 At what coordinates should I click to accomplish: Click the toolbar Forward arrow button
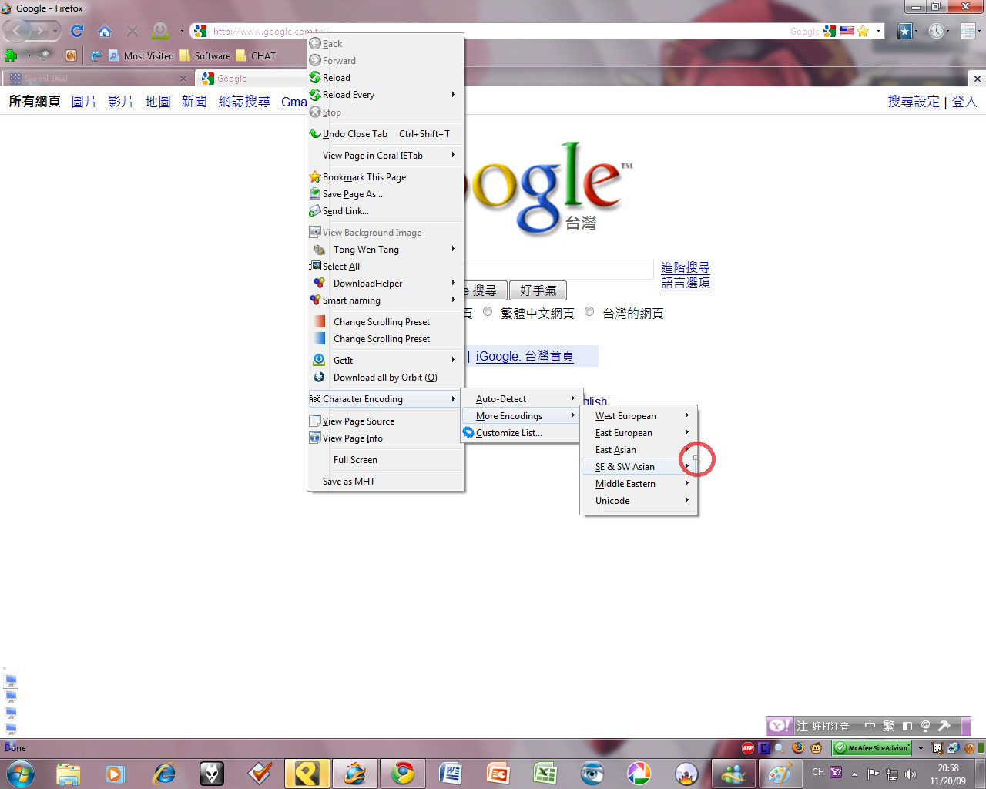40,31
